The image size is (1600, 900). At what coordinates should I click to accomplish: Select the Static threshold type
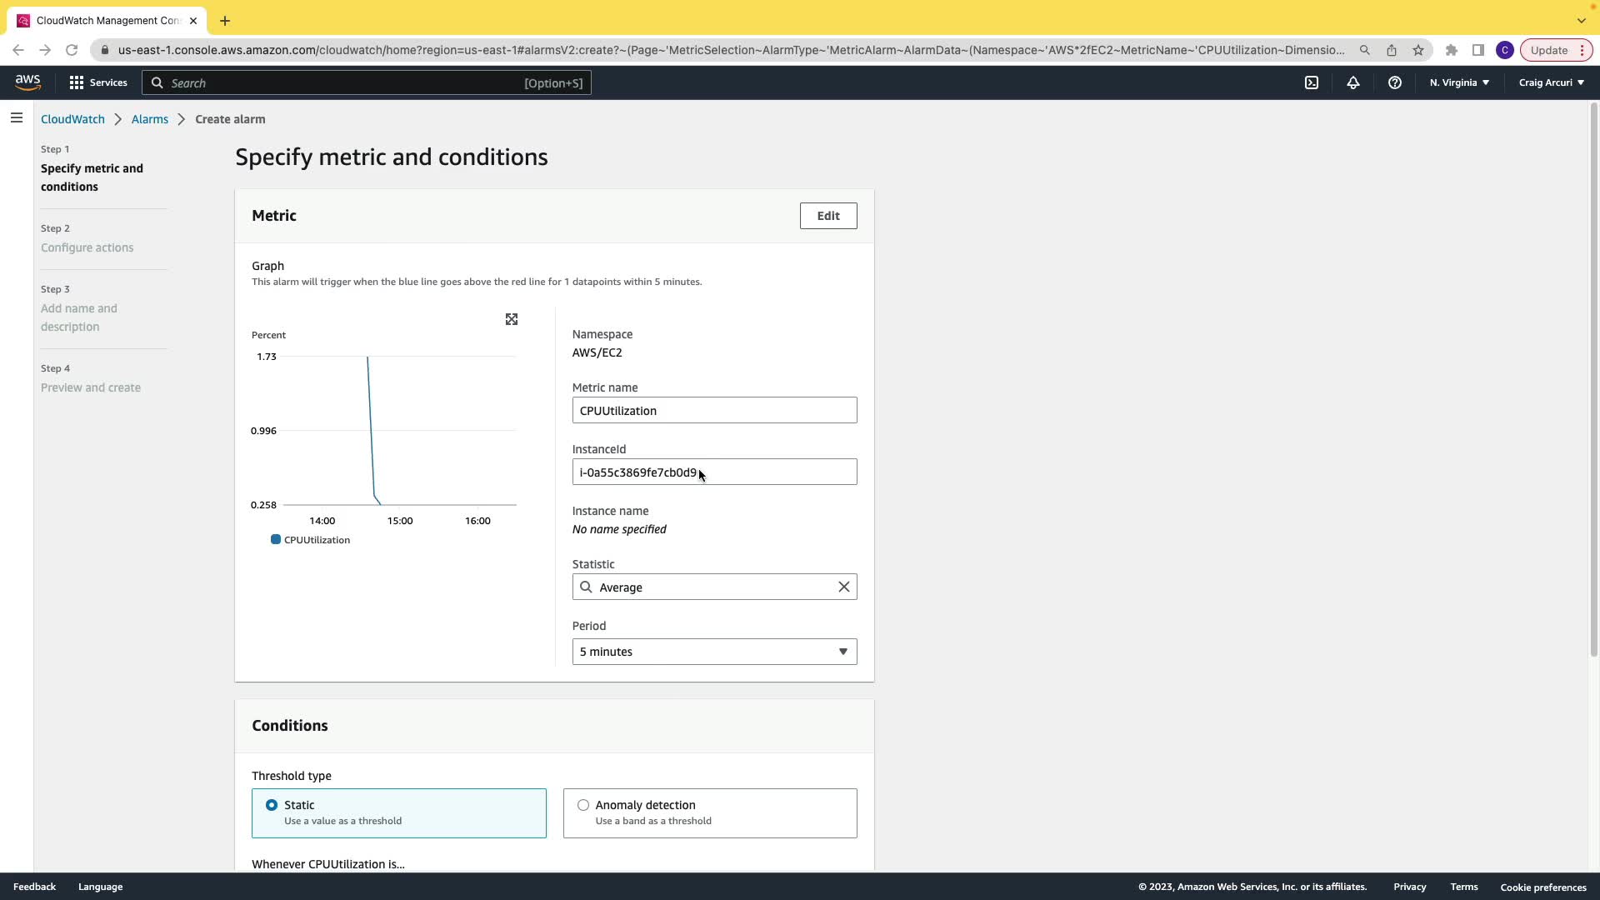coord(272,805)
